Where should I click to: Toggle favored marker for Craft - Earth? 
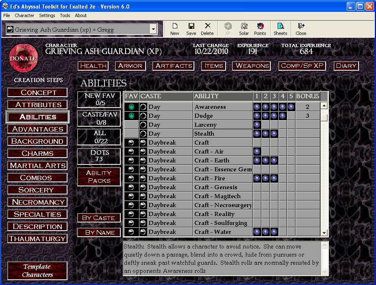(x=131, y=160)
